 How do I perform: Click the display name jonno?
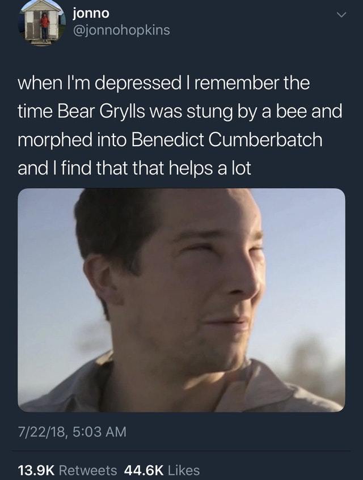(91, 13)
